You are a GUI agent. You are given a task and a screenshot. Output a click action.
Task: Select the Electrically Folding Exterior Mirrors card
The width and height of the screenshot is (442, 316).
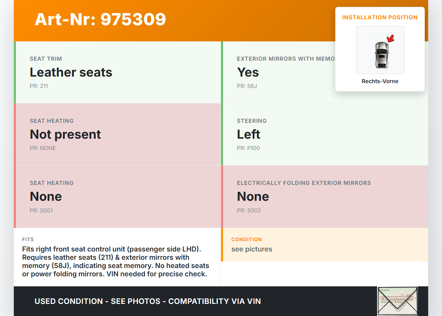pos(325,197)
